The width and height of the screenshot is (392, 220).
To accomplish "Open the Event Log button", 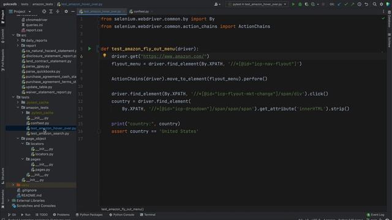I will [375, 215].
